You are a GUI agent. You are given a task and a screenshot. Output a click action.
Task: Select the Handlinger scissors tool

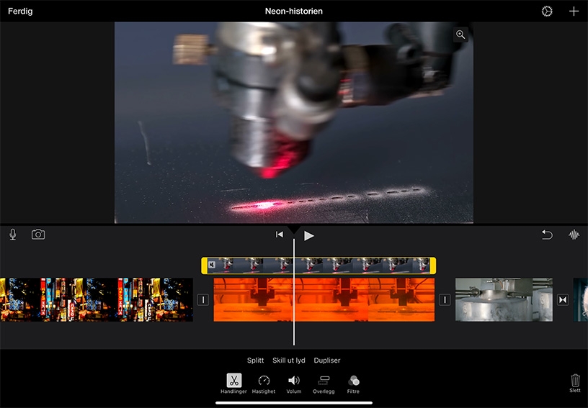pos(233,384)
